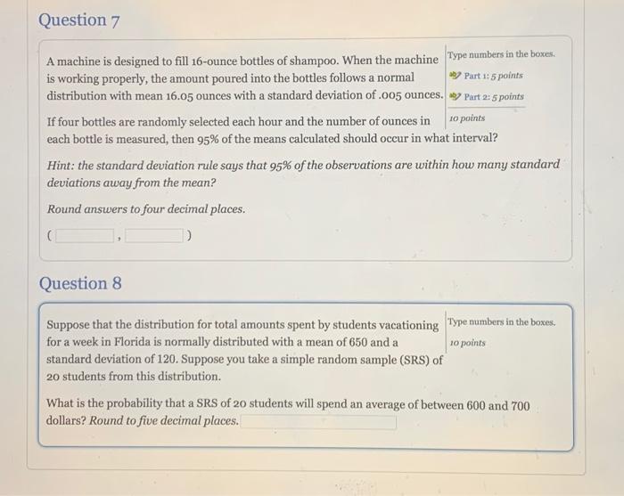Click the '10 points' total under Part 2
The image size is (624, 496).
[467, 118]
